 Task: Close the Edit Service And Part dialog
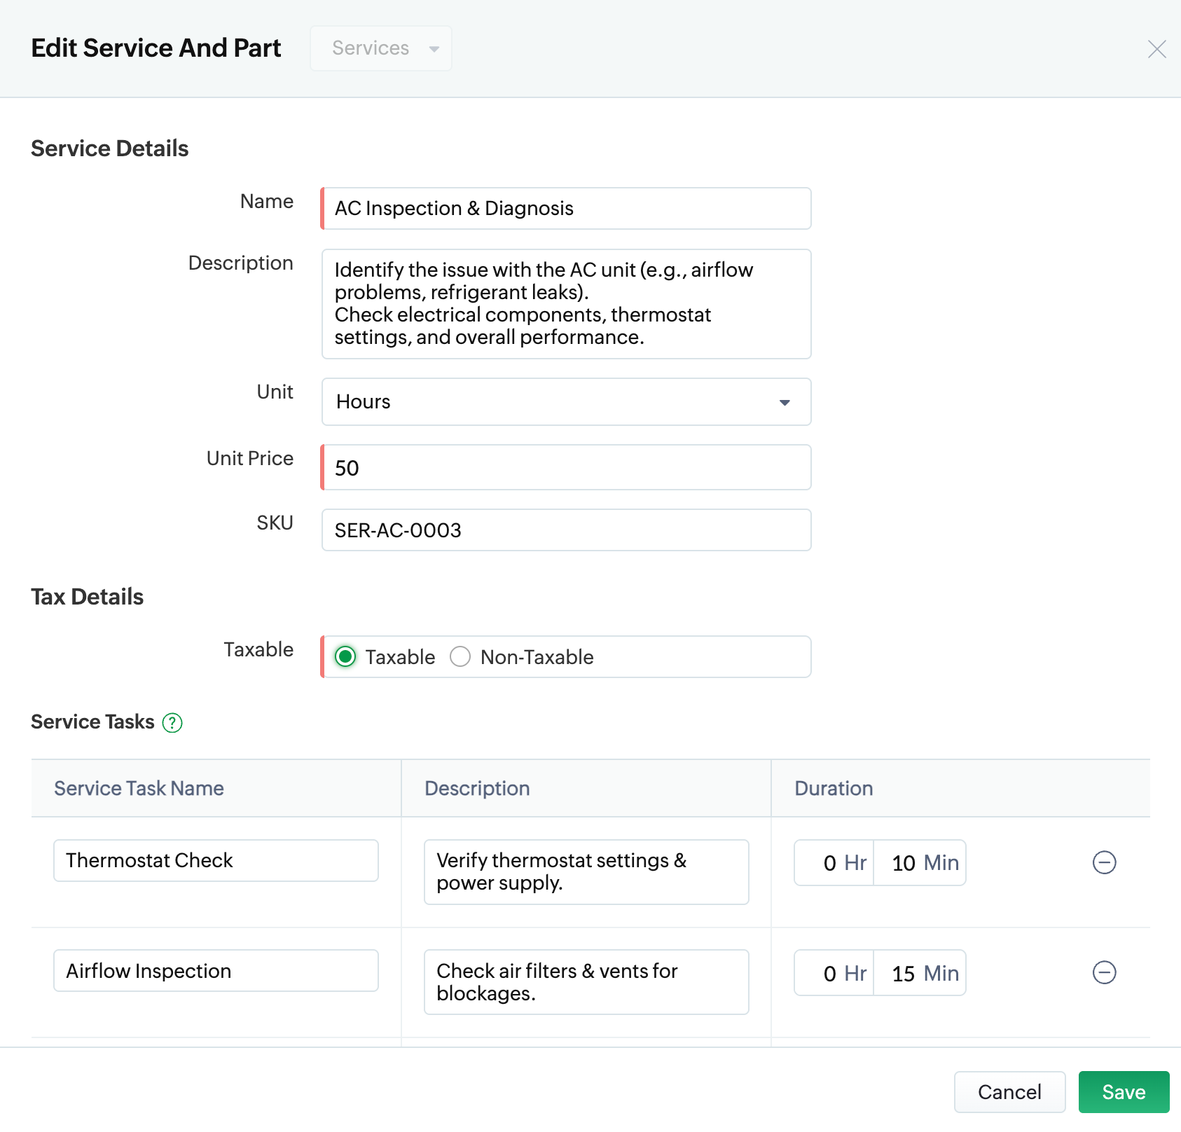pos(1156,49)
